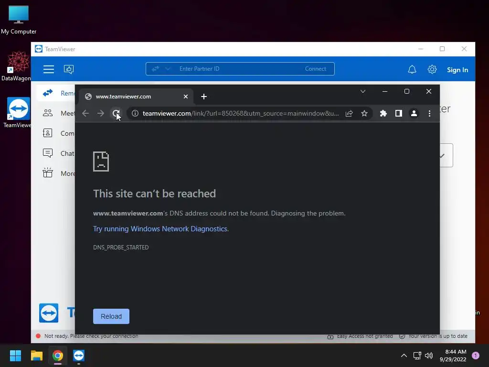Open Chrome profile icon
The image size is (489, 367).
point(414,113)
